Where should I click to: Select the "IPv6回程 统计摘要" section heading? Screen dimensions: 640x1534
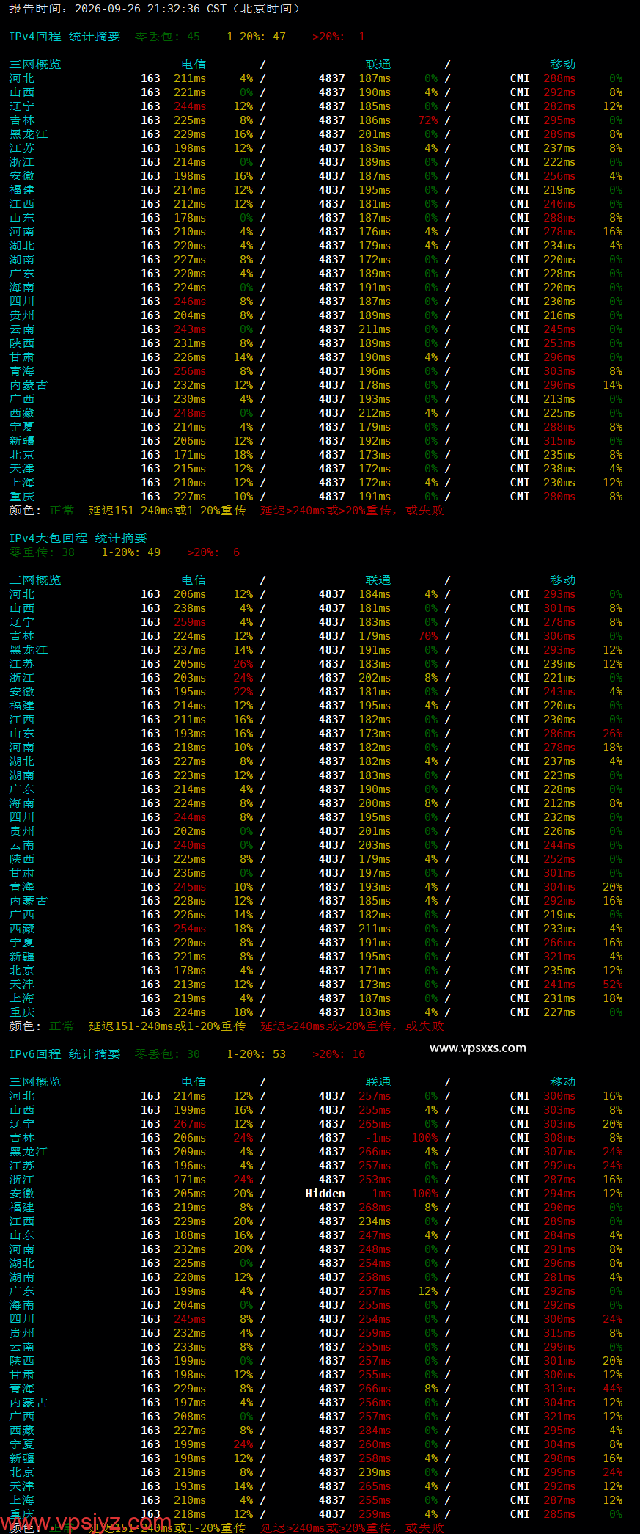65,1054
